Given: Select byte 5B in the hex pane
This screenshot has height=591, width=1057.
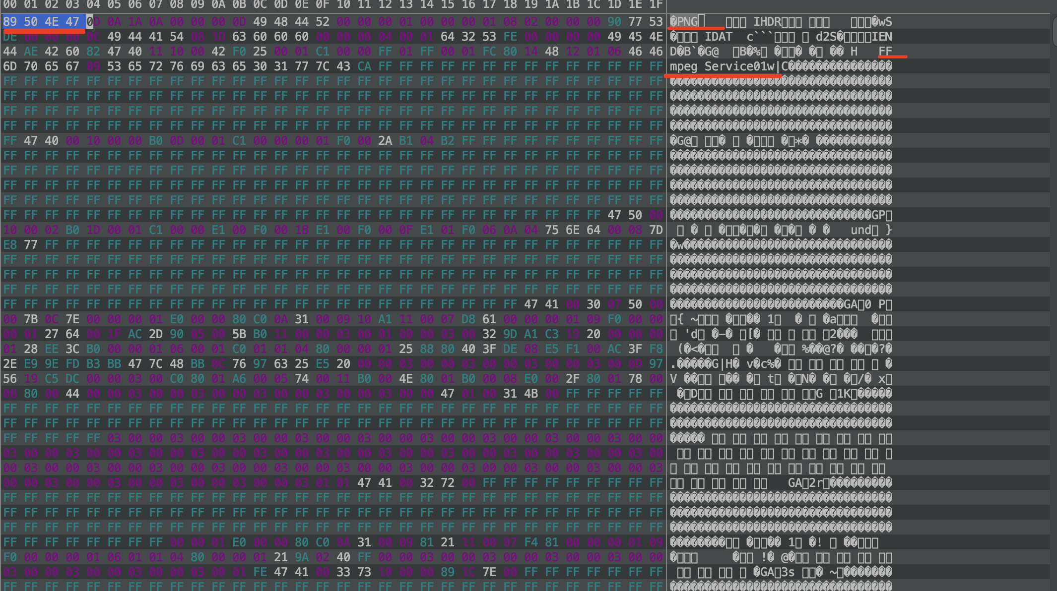Looking at the screenshot, I should (x=239, y=334).
